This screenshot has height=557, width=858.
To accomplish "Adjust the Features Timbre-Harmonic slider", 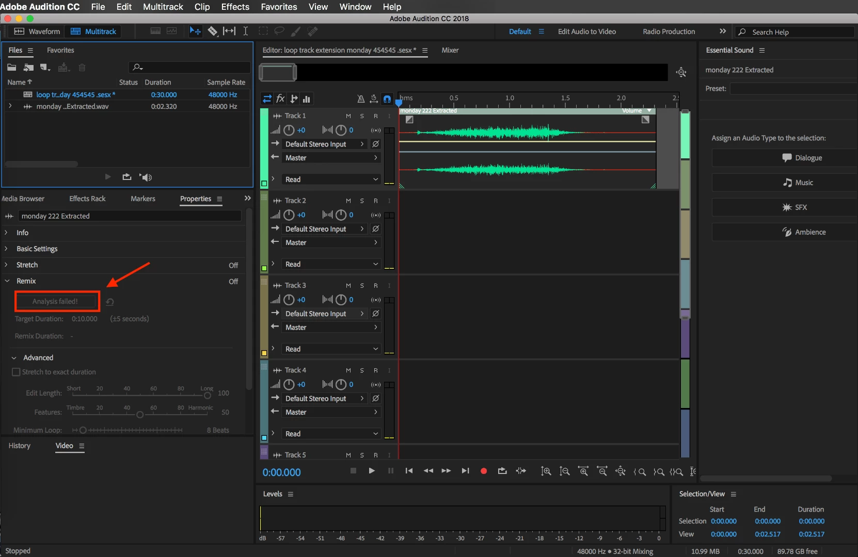I will pos(139,414).
